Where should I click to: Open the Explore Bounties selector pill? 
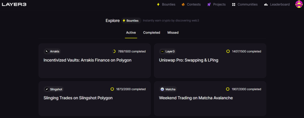(131, 21)
